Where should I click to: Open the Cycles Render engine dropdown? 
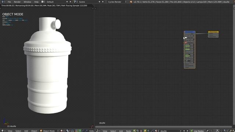[x=117, y=2]
